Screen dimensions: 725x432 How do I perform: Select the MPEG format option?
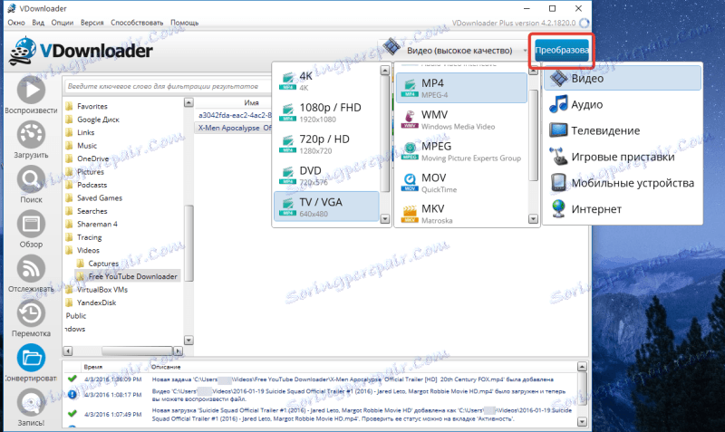pos(461,151)
